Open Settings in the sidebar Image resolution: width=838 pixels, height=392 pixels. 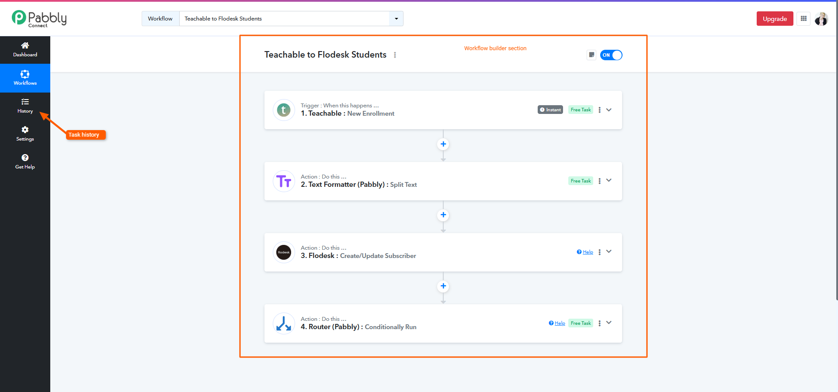tap(25, 134)
